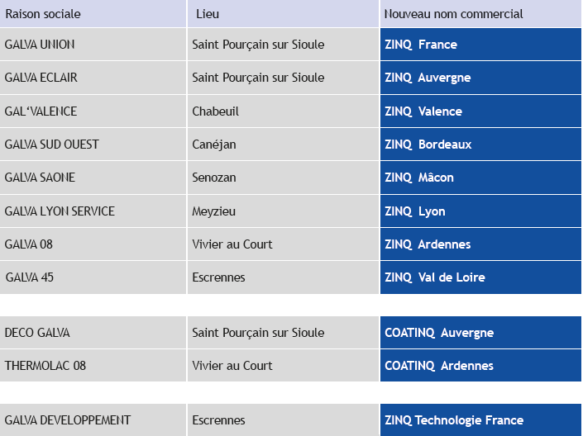The width and height of the screenshot is (583, 436).
Task: Click the COATINQ Ardennes cell
Action: [480, 366]
